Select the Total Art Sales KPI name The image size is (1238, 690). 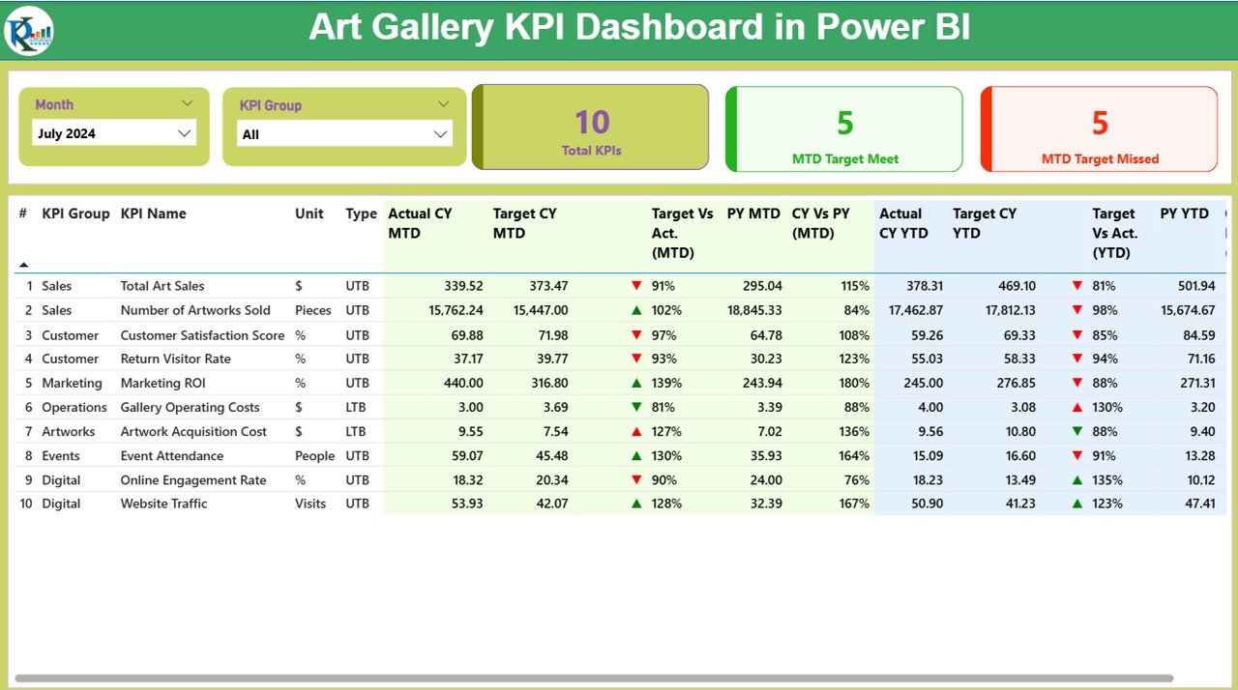pos(162,286)
